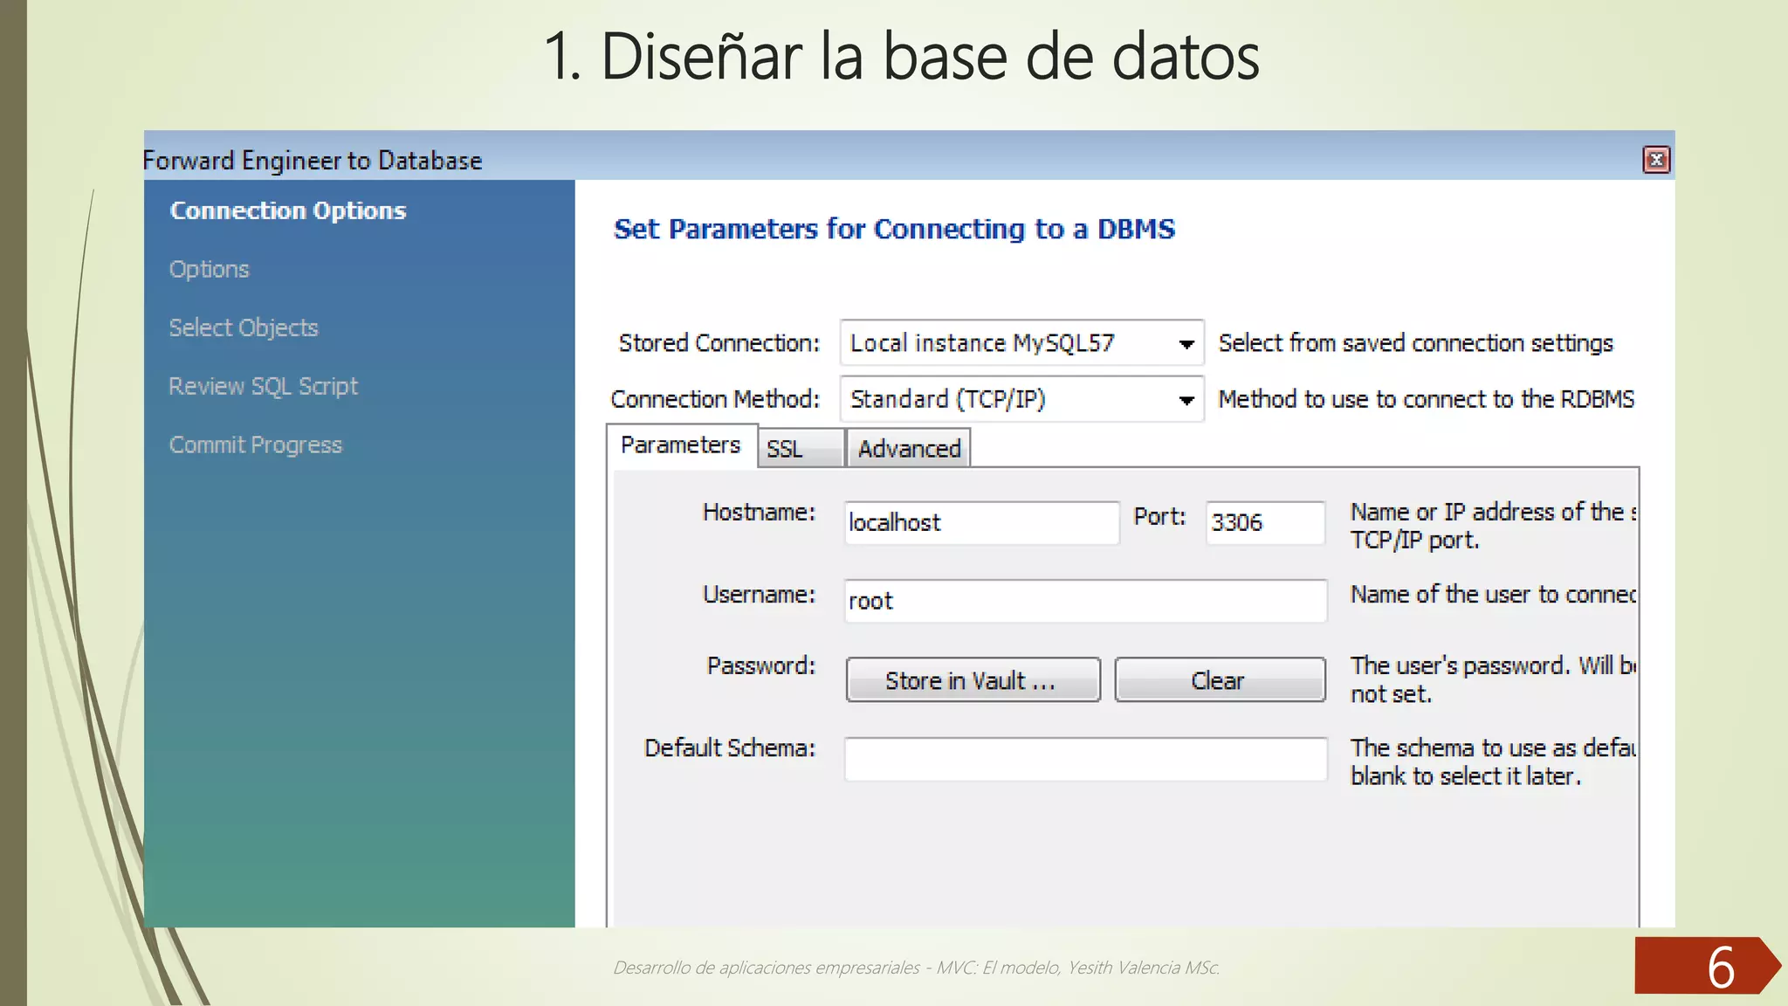1788x1006 pixels.
Task: Click into the Username text field
Action: coord(1084,601)
